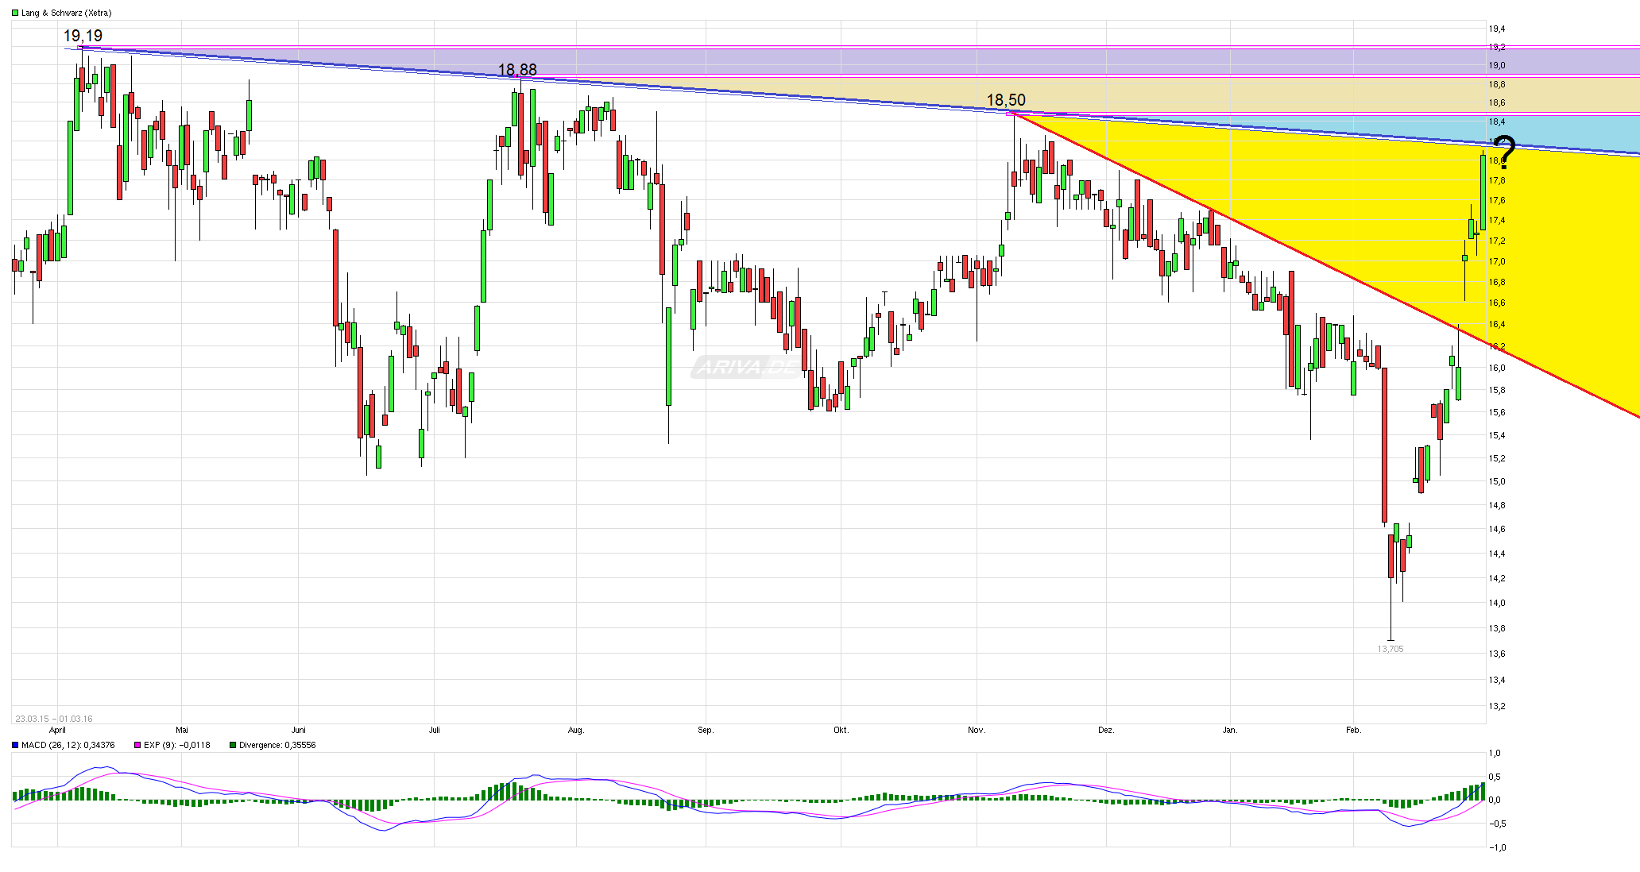Click the blue MACD legend square
Image resolution: width=1640 pixels, height=872 pixels.
coord(14,746)
